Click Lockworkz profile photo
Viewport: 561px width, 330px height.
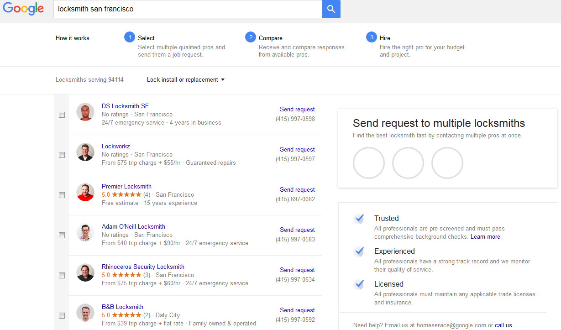click(x=85, y=152)
